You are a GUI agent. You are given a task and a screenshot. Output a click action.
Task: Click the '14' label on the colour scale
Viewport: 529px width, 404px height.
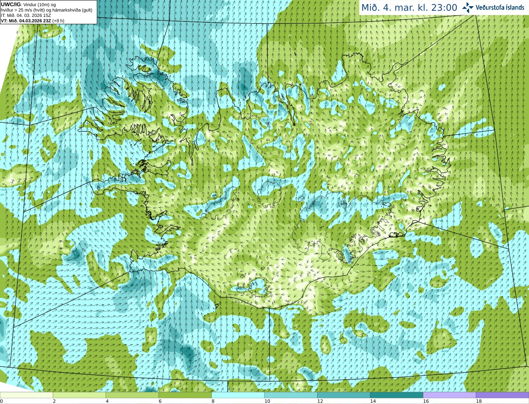pyautogui.click(x=373, y=401)
